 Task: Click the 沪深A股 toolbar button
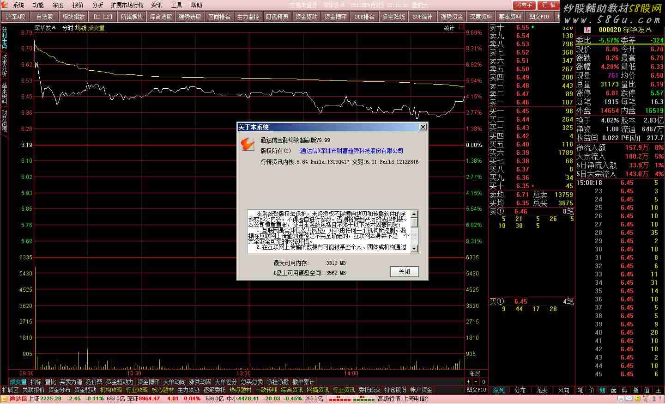tap(16, 17)
